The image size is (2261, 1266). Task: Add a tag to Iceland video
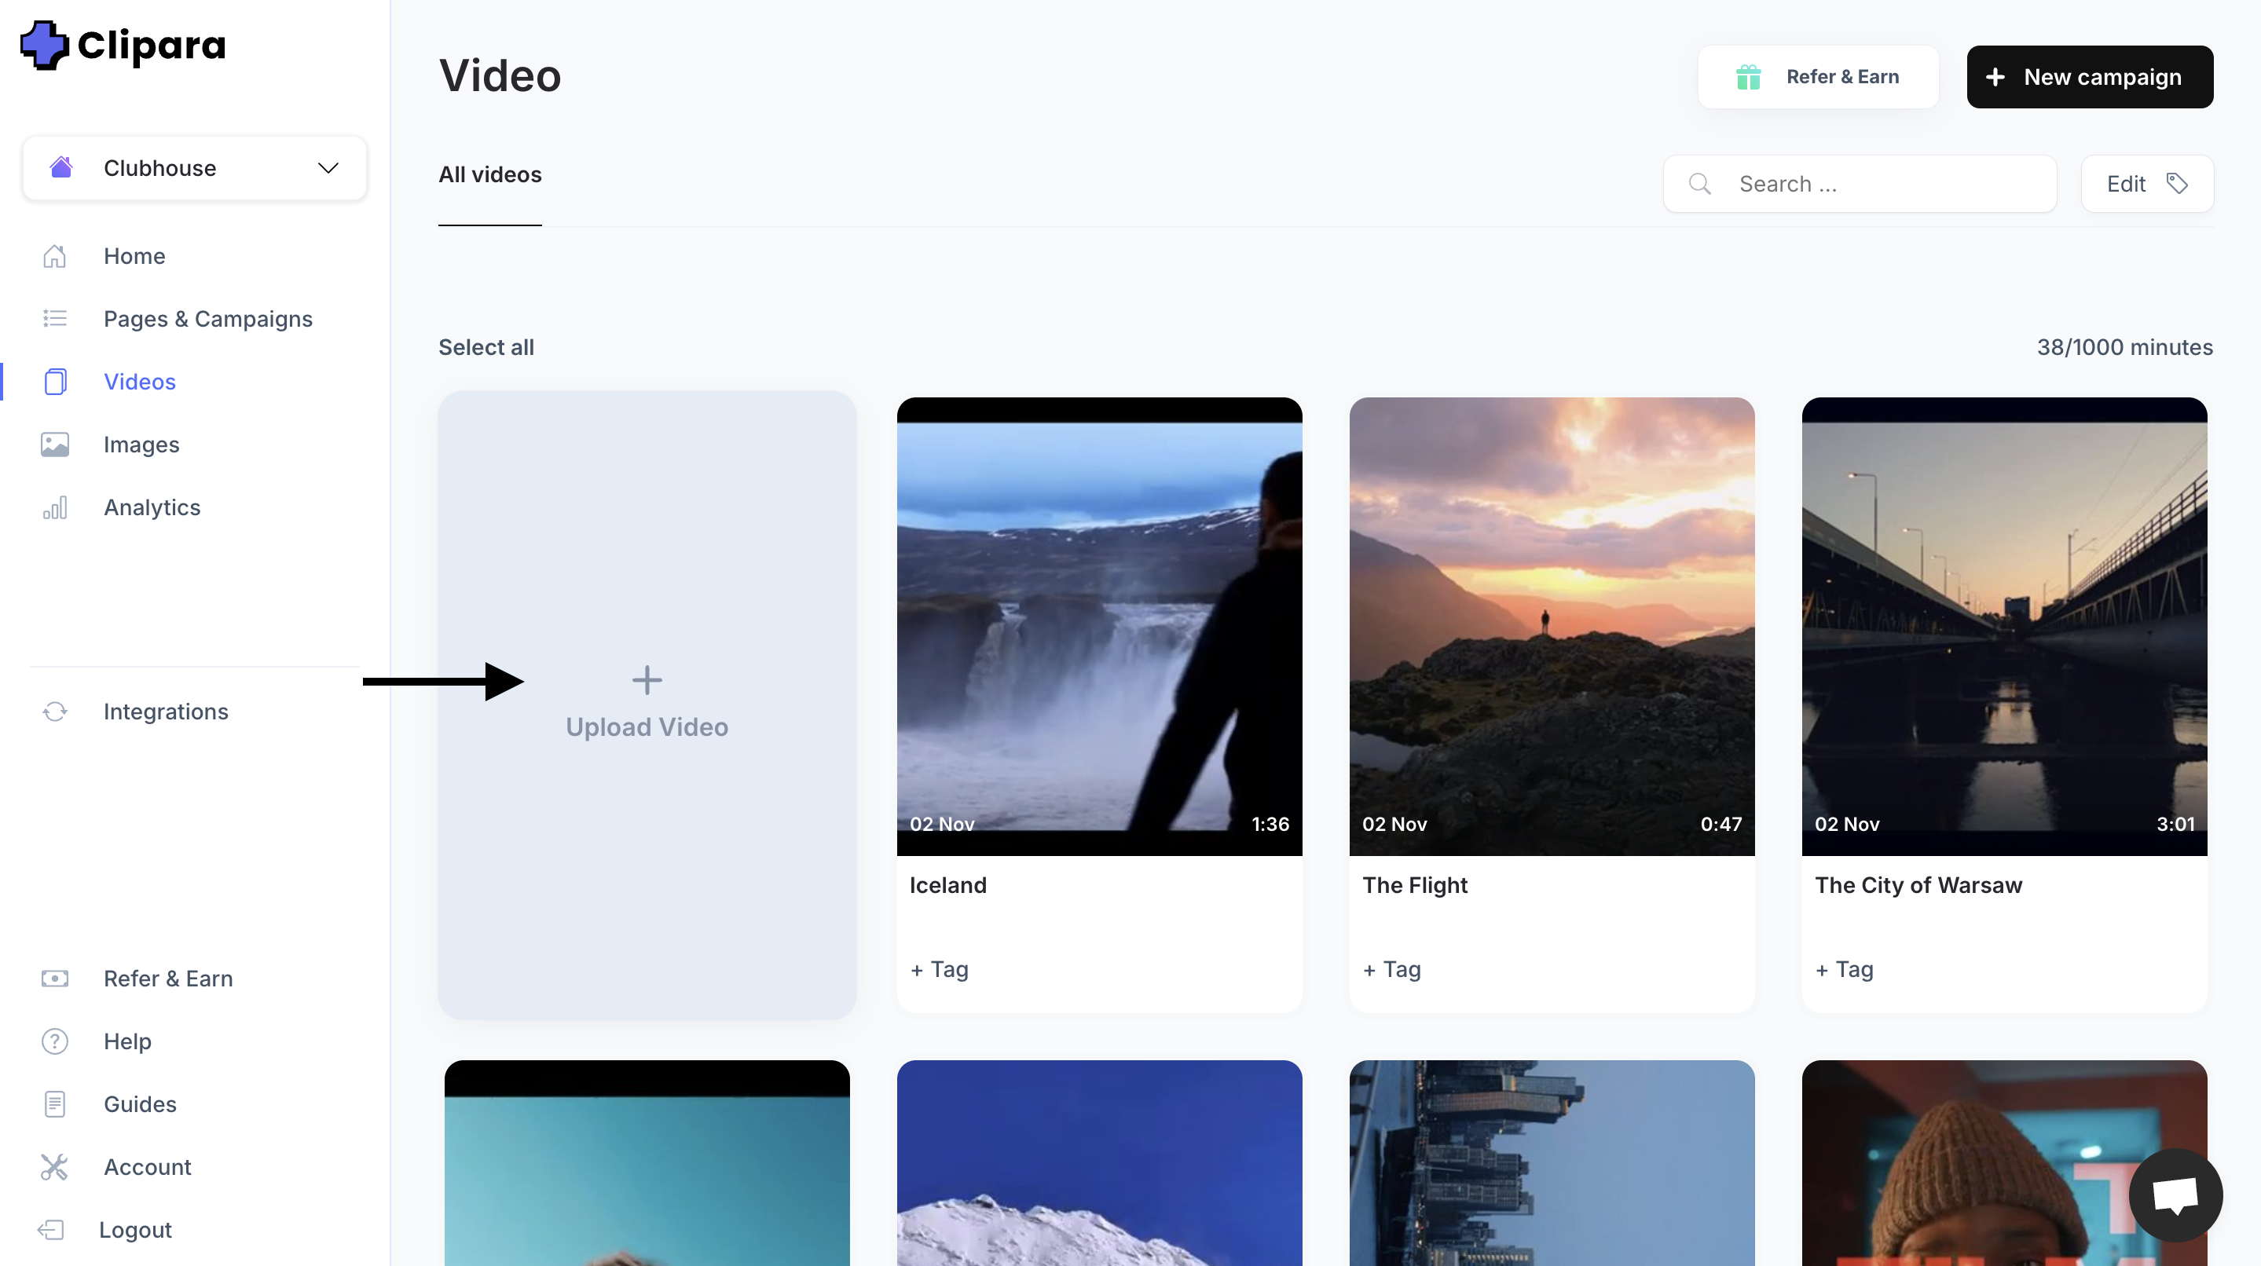(939, 969)
